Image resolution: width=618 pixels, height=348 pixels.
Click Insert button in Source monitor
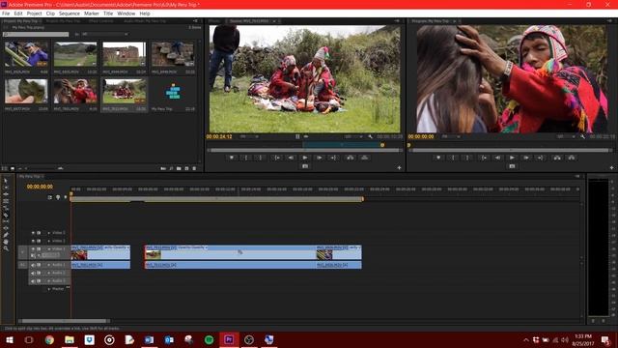[350, 158]
